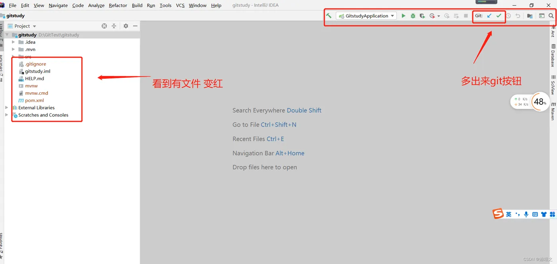Open the Edit menu
Viewport: 557px width, 264px height.
[x=25, y=5]
